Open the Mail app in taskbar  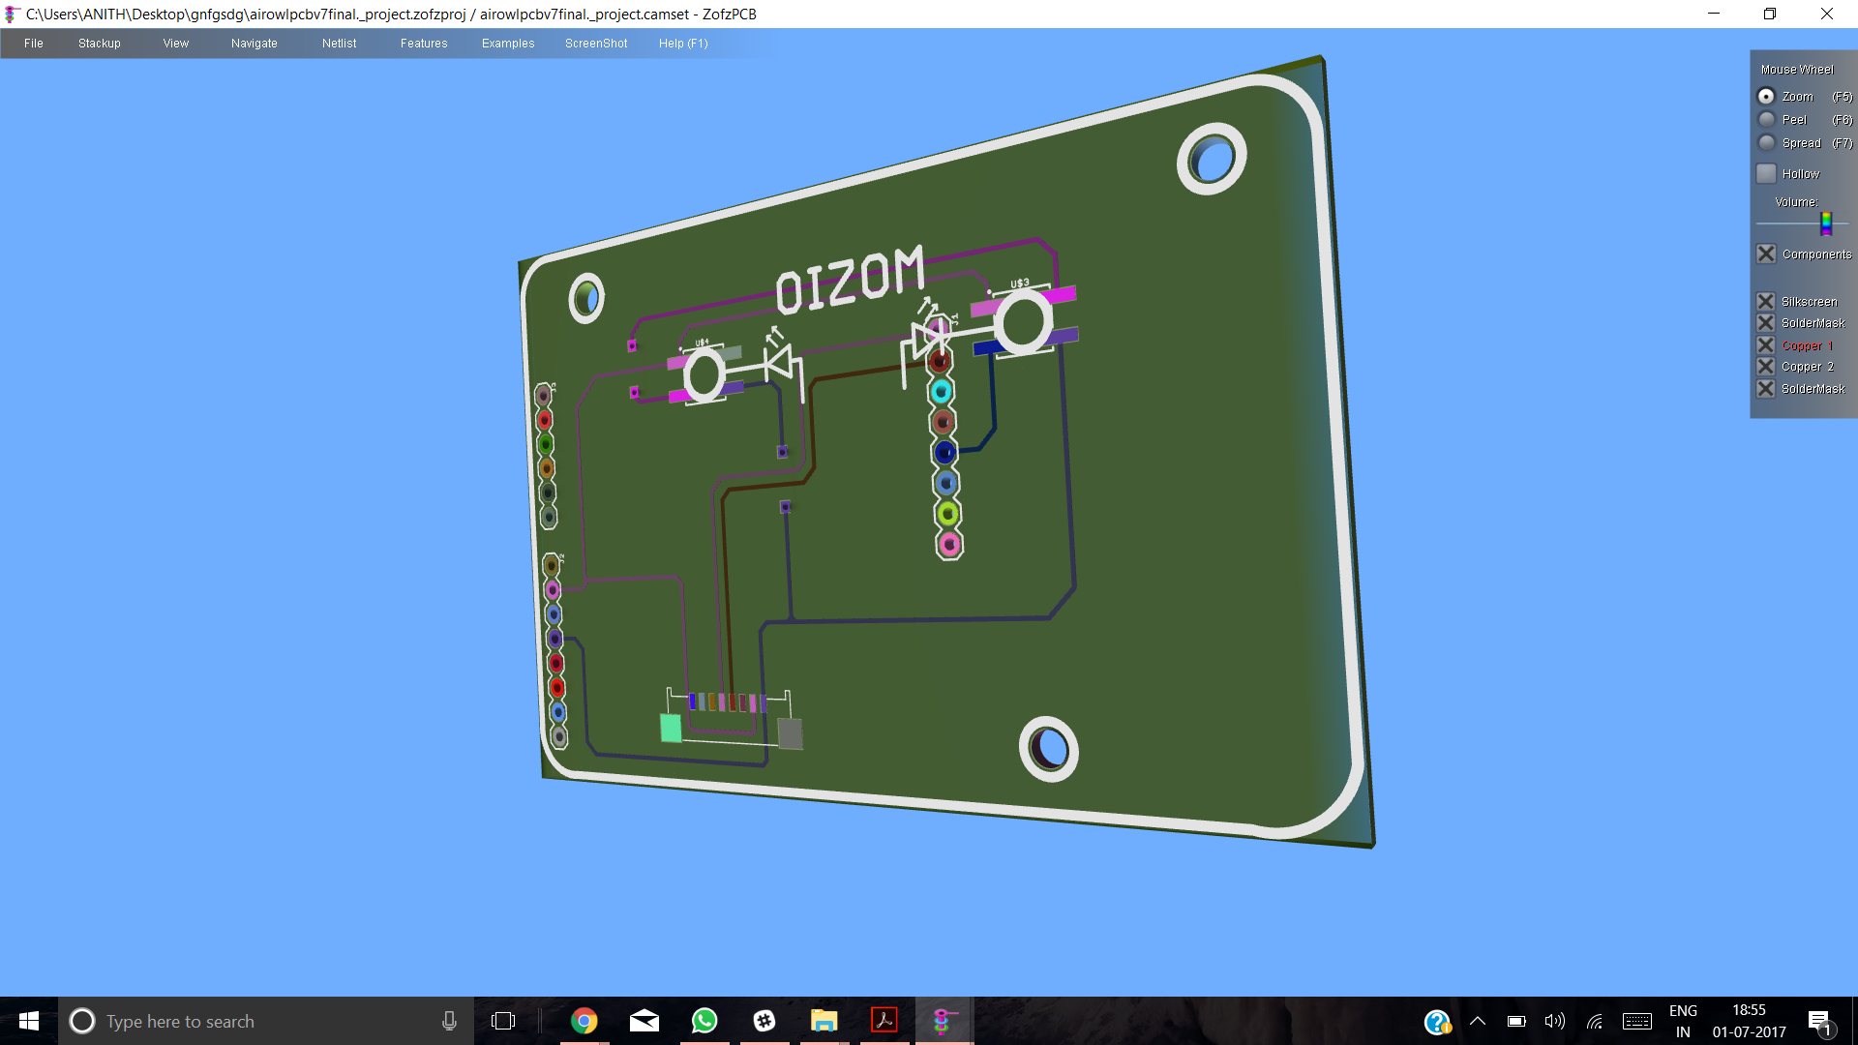click(644, 1021)
